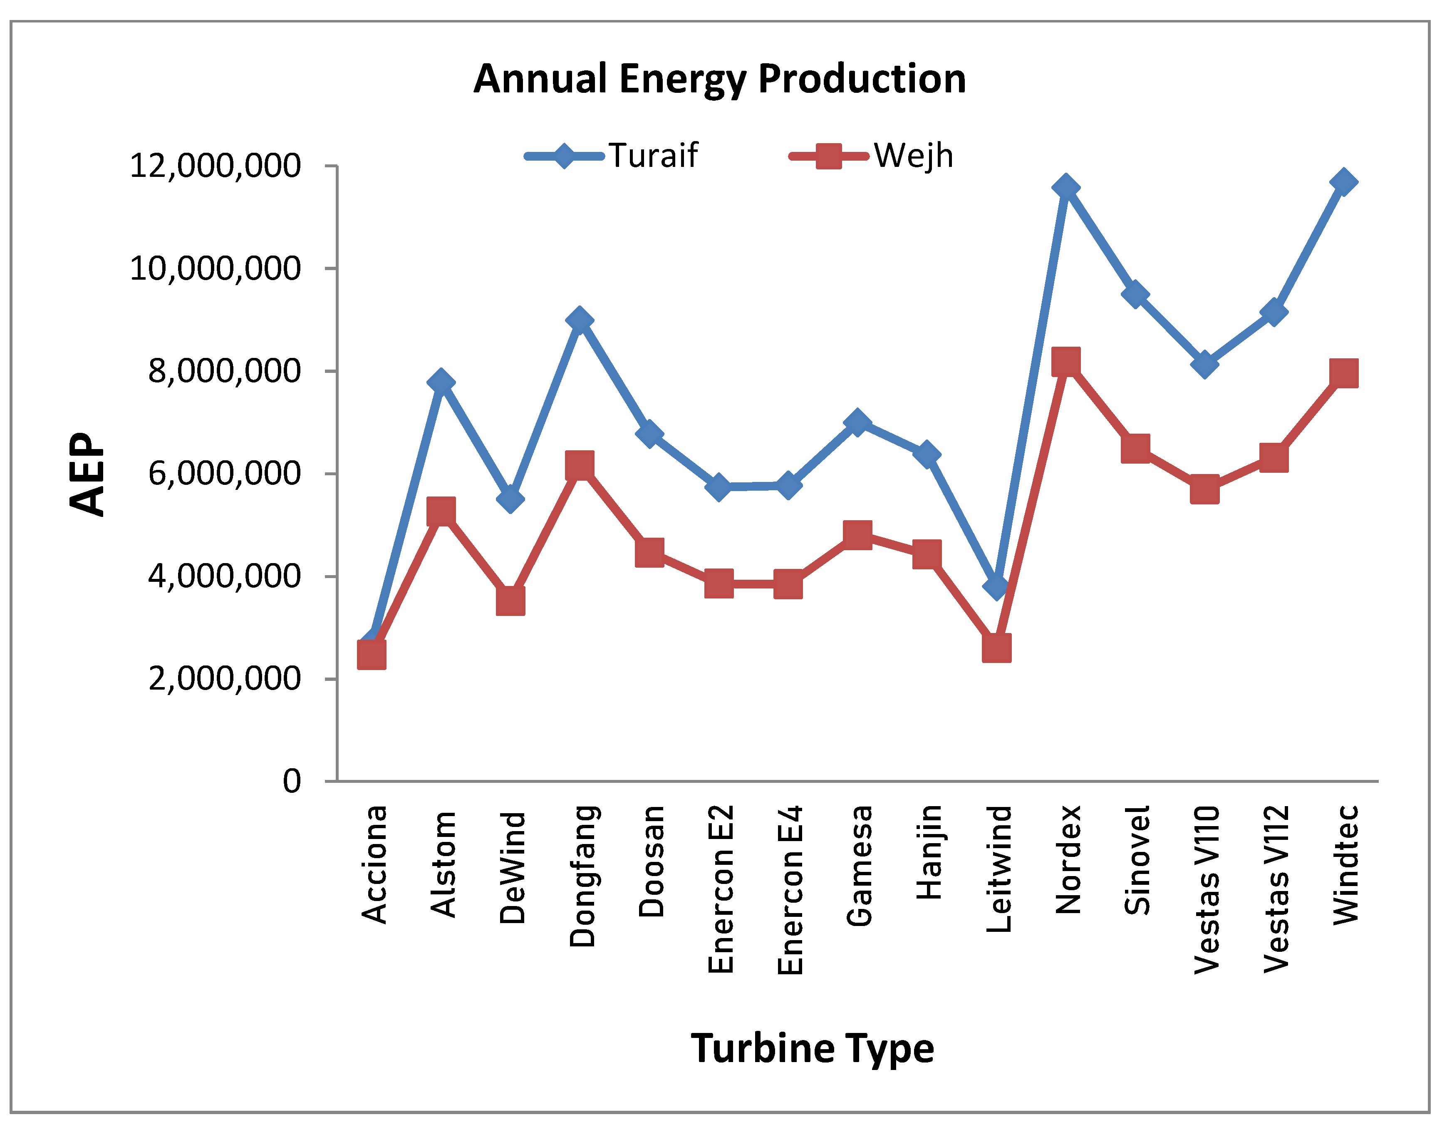The height and width of the screenshot is (1132, 1447).
Task: Select the Annual Energy Production title
Action: [719, 79]
